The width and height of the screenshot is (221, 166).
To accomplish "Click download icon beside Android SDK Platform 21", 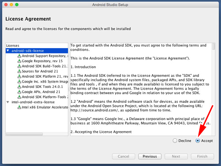I will coord(19,76).
